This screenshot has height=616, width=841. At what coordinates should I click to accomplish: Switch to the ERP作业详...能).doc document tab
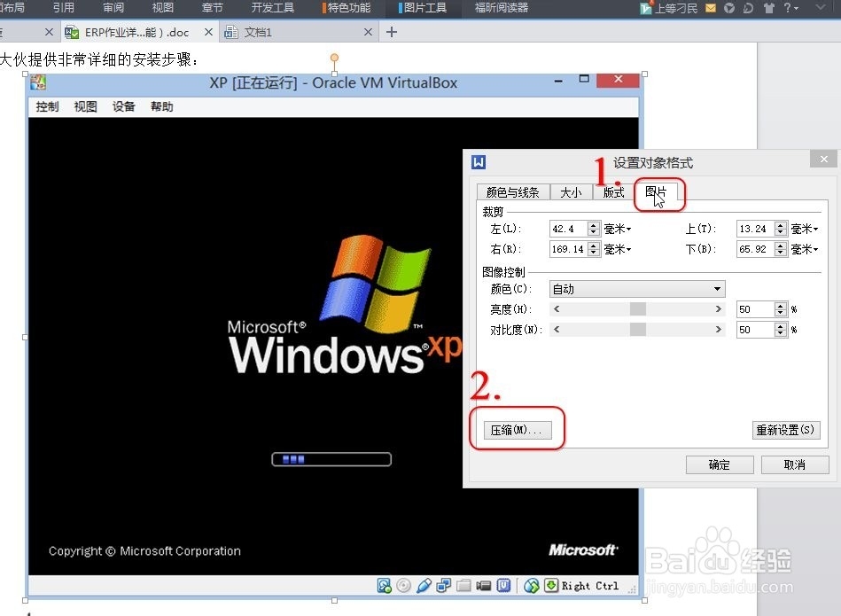click(x=136, y=33)
